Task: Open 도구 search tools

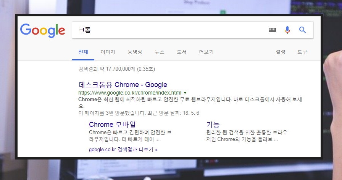Action: pos(302,52)
